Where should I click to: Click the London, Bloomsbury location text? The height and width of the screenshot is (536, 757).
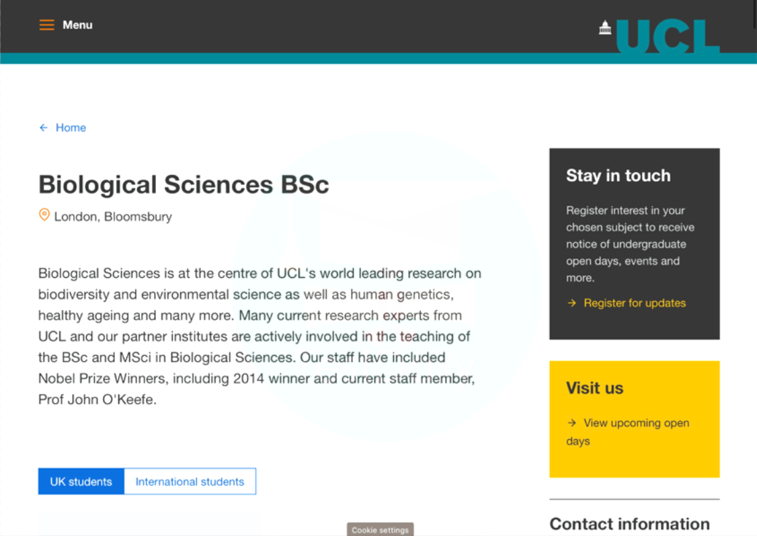tap(113, 217)
